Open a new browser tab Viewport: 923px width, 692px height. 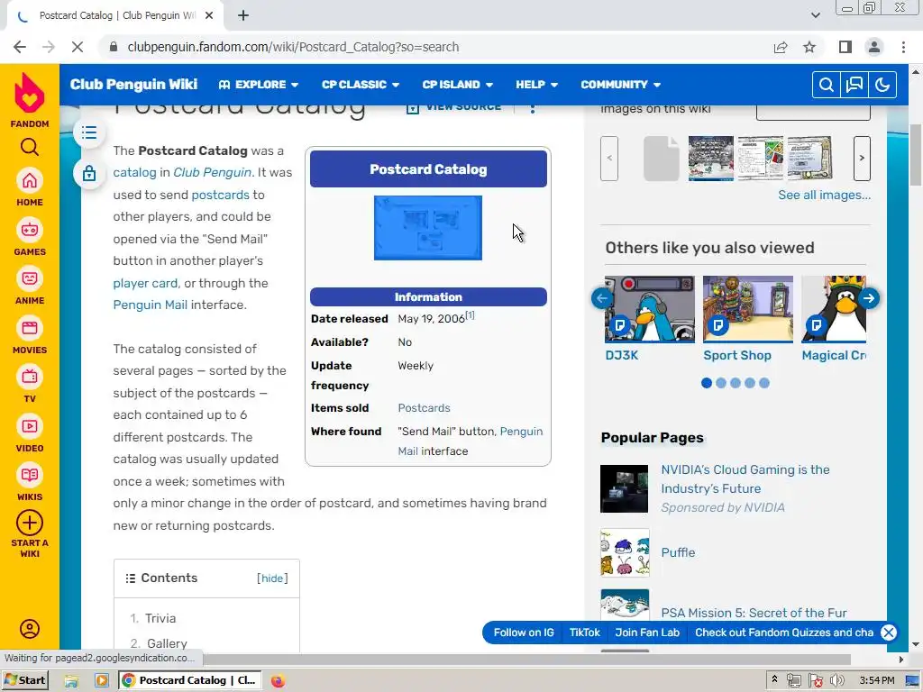coord(243,16)
